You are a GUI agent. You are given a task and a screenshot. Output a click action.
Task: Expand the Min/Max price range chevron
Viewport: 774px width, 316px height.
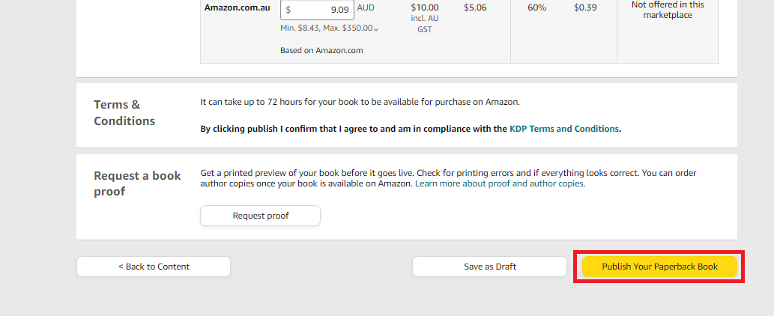pos(376,29)
